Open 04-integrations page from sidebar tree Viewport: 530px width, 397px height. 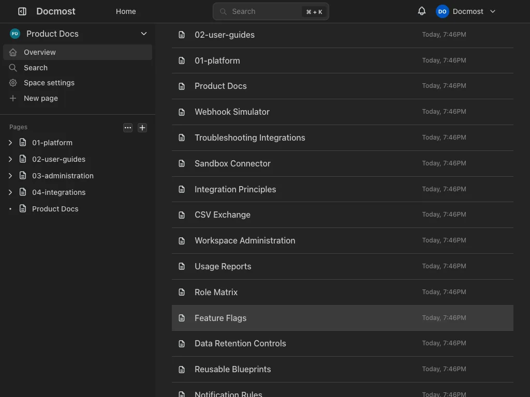(x=58, y=192)
